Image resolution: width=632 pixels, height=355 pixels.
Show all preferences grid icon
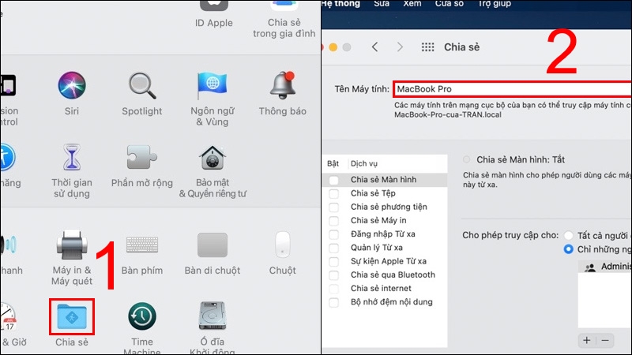pyautogui.click(x=427, y=47)
